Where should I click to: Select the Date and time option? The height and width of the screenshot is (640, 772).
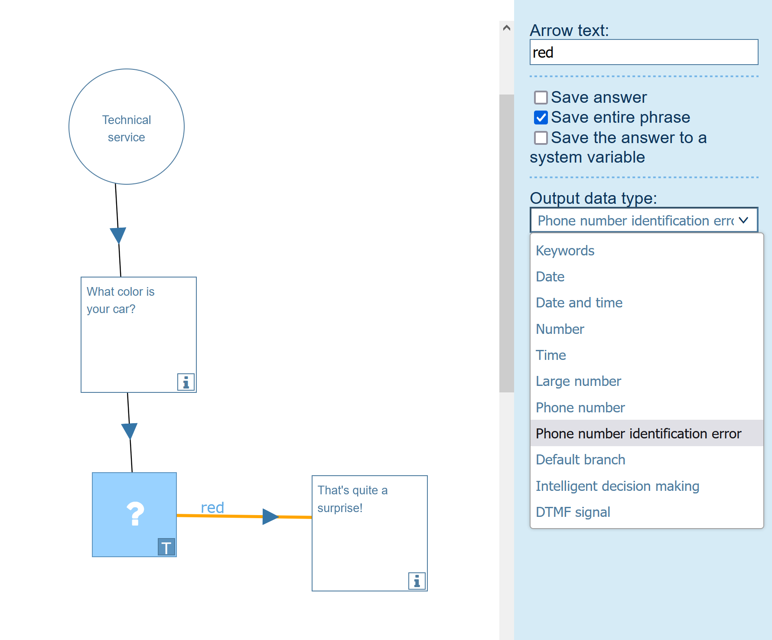(x=579, y=303)
